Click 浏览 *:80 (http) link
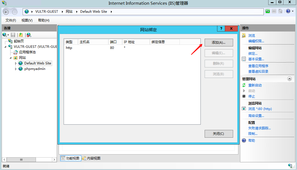Screen dimensions: 297x170 coord(260,109)
